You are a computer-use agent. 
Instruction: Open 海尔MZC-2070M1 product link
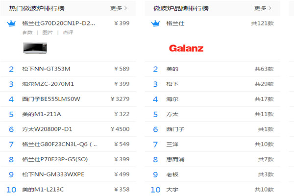point(48,84)
